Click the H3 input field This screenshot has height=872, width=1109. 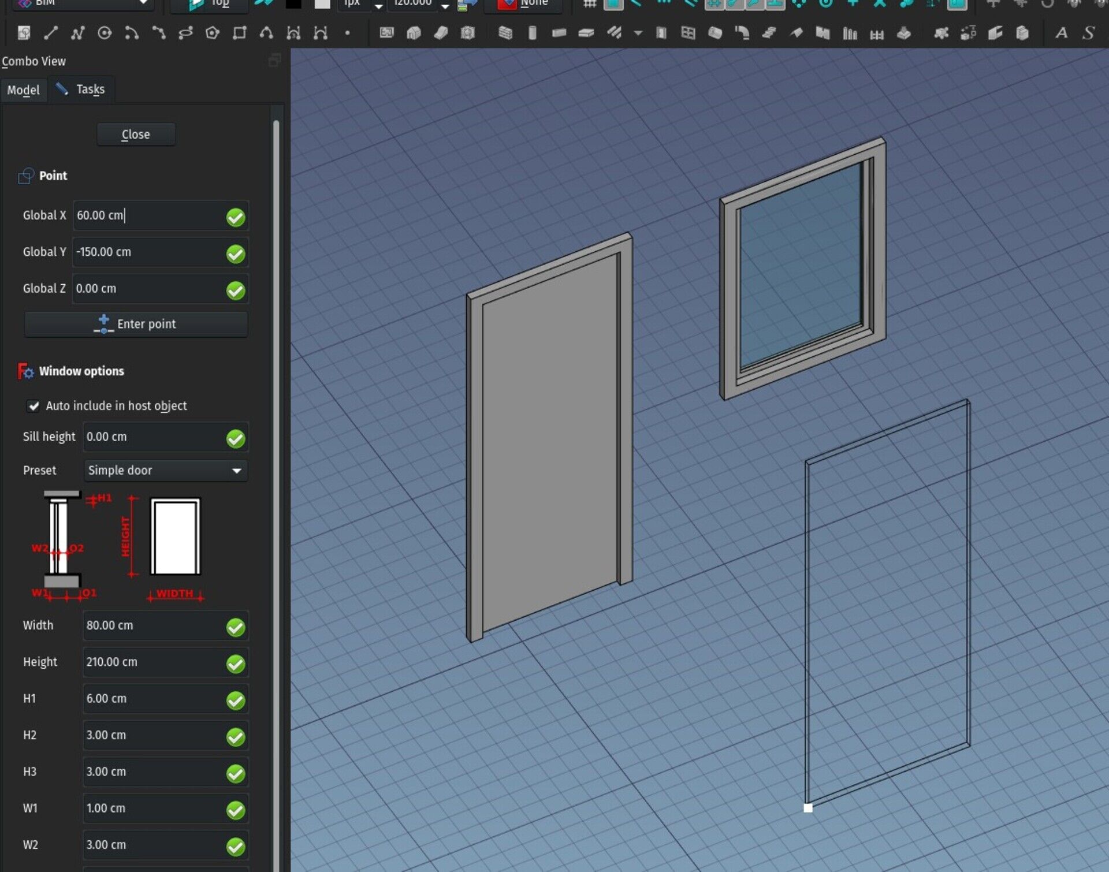tap(166, 772)
